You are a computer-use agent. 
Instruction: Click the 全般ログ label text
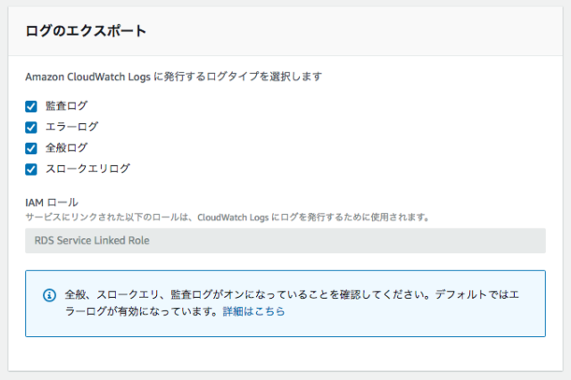(66, 148)
